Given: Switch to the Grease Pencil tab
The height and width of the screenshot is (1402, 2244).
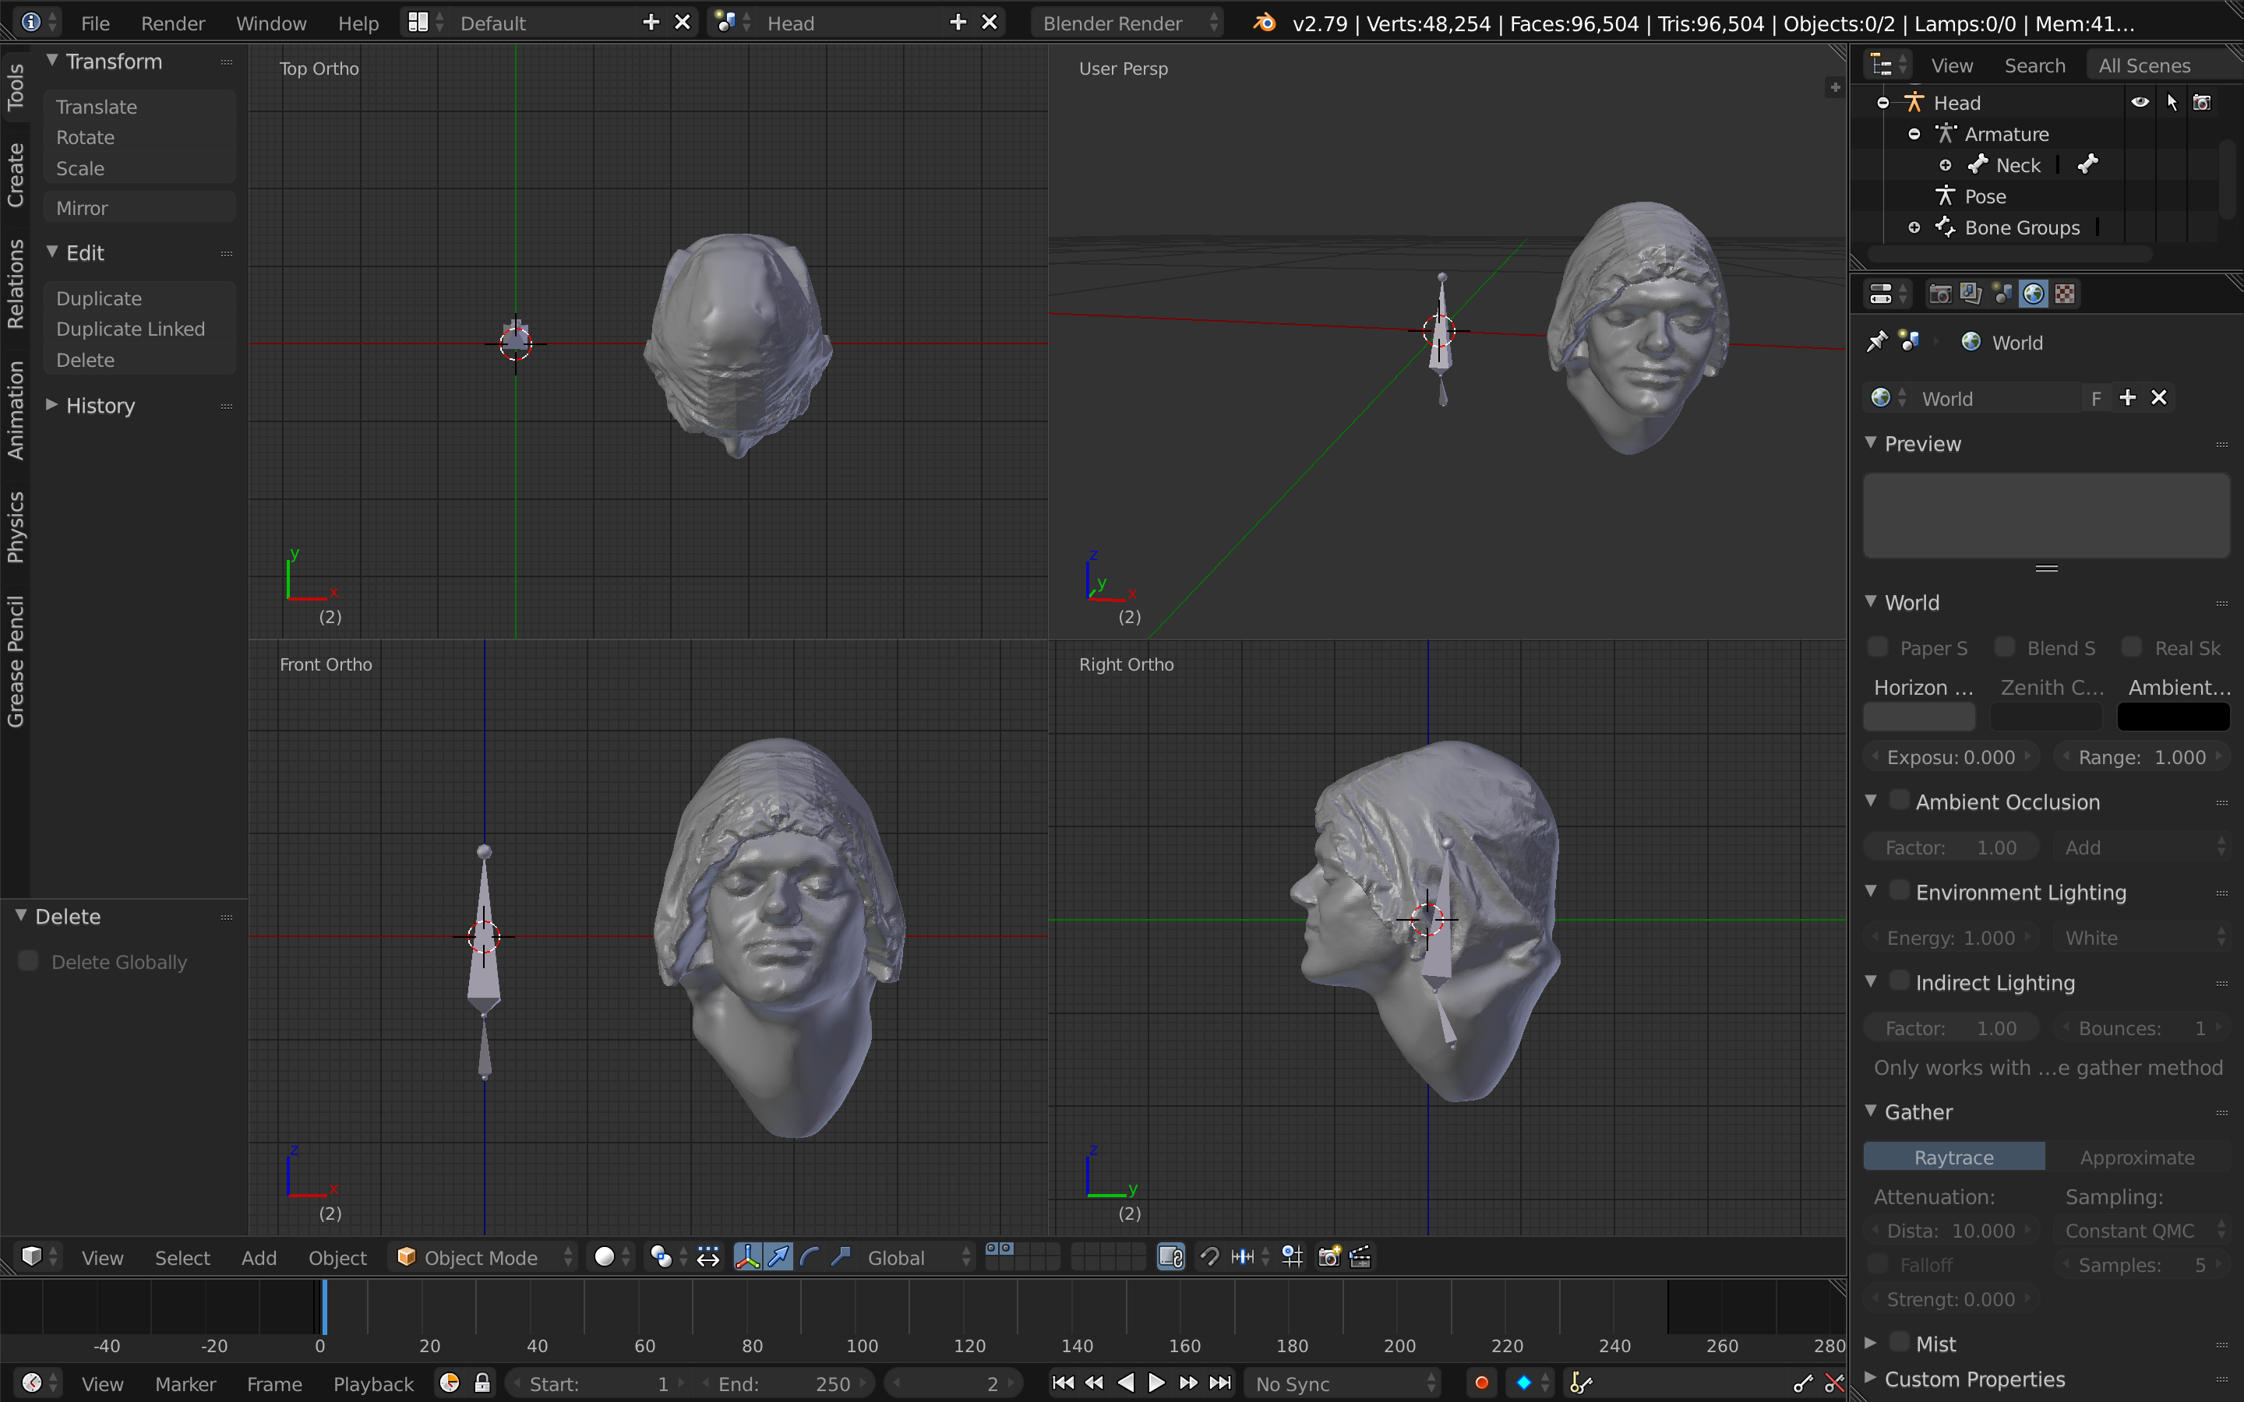Looking at the screenshot, I should (15, 661).
